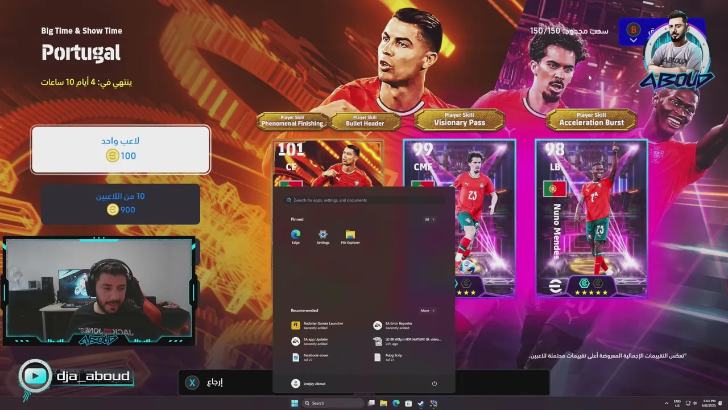Open Microsoft Store from the taskbar
This screenshot has width=728, height=410.
[408, 403]
